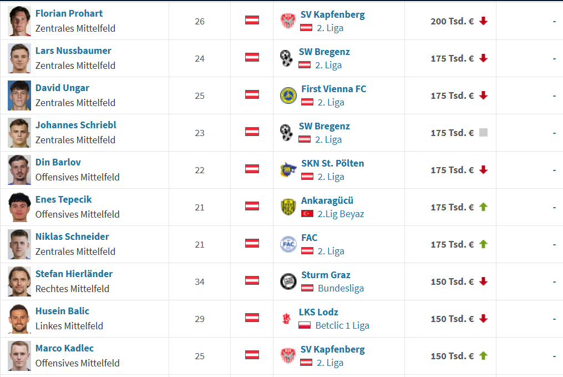Click Austrian nationality flag in Stefan Hierländer row
Screen dimensions: 563x377
click(252, 280)
